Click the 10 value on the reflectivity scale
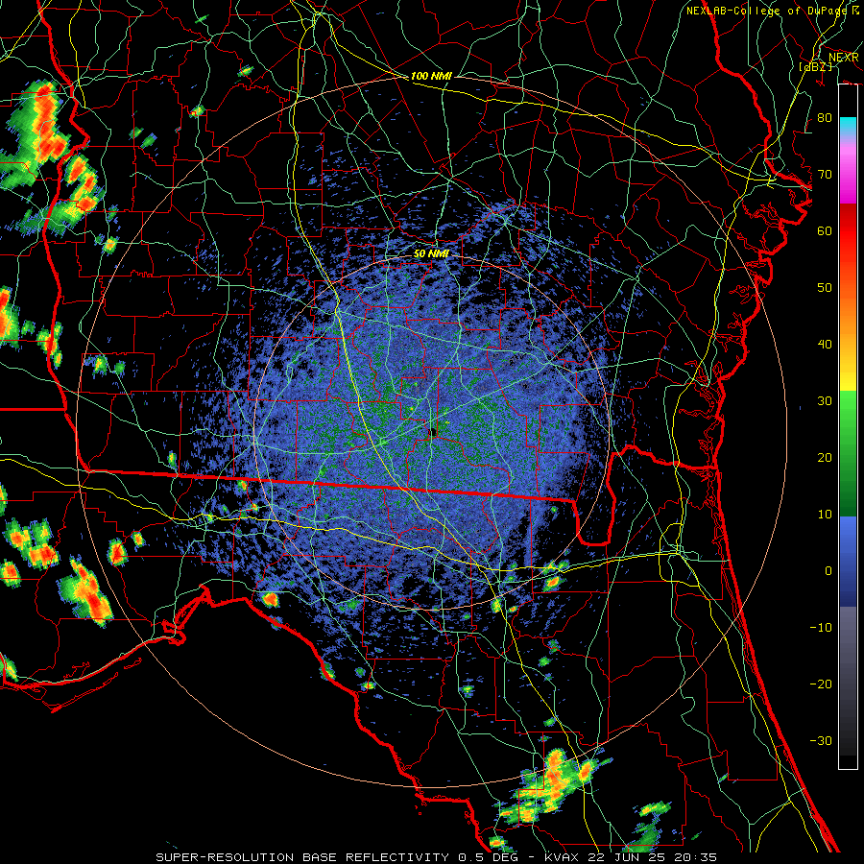This screenshot has width=864, height=864. pyautogui.click(x=825, y=515)
